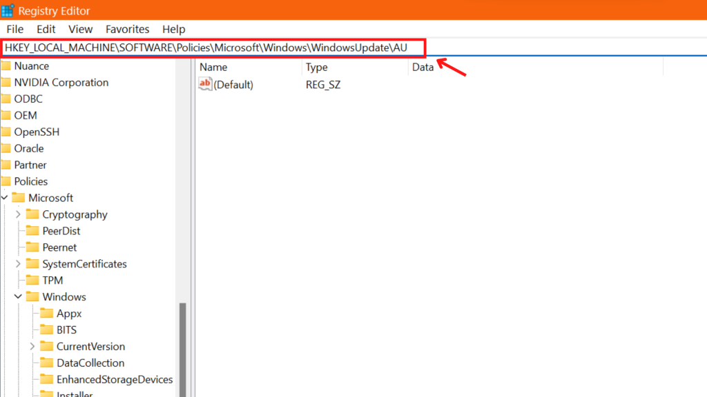Select the Windows tree label
Image resolution: width=707 pixels, height=397 pixels.
pyautogui.click(x=64, y=297)
